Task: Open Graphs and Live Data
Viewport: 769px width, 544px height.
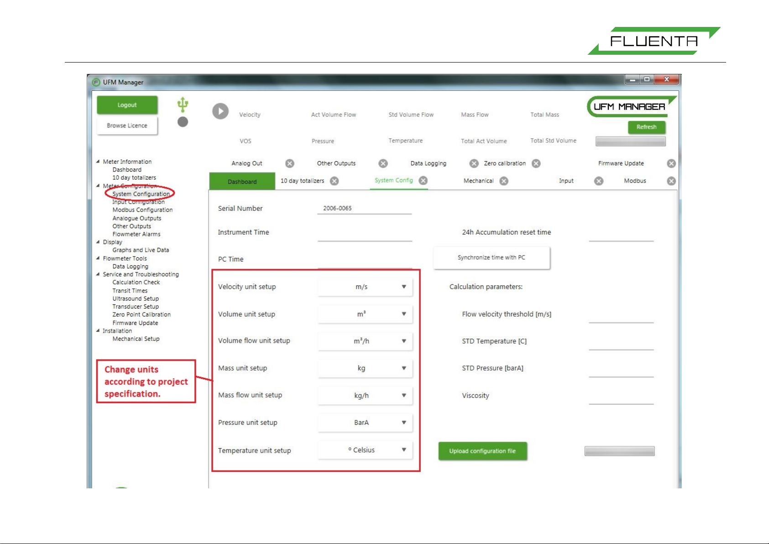Action: pyautogui.click(x=141, y=250)
